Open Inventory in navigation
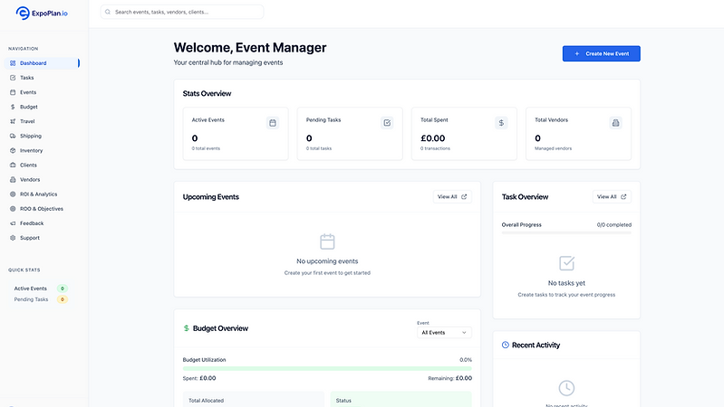The width and height of the screenshot is (724, 407). click(42, 150)
